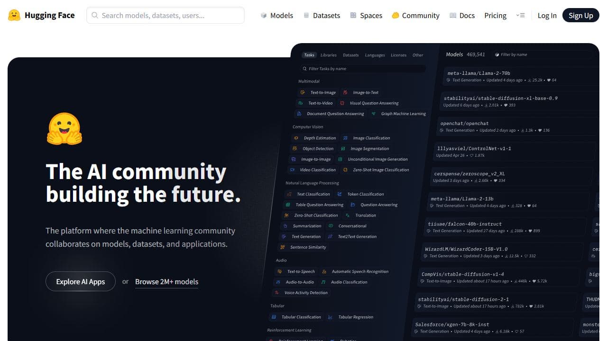Click the Datasets icon in navbar

306,16
